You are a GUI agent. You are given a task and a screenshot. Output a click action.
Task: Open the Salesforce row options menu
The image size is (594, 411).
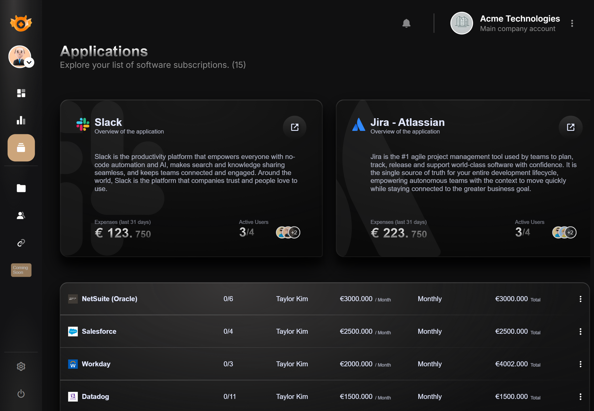point(580,331)
